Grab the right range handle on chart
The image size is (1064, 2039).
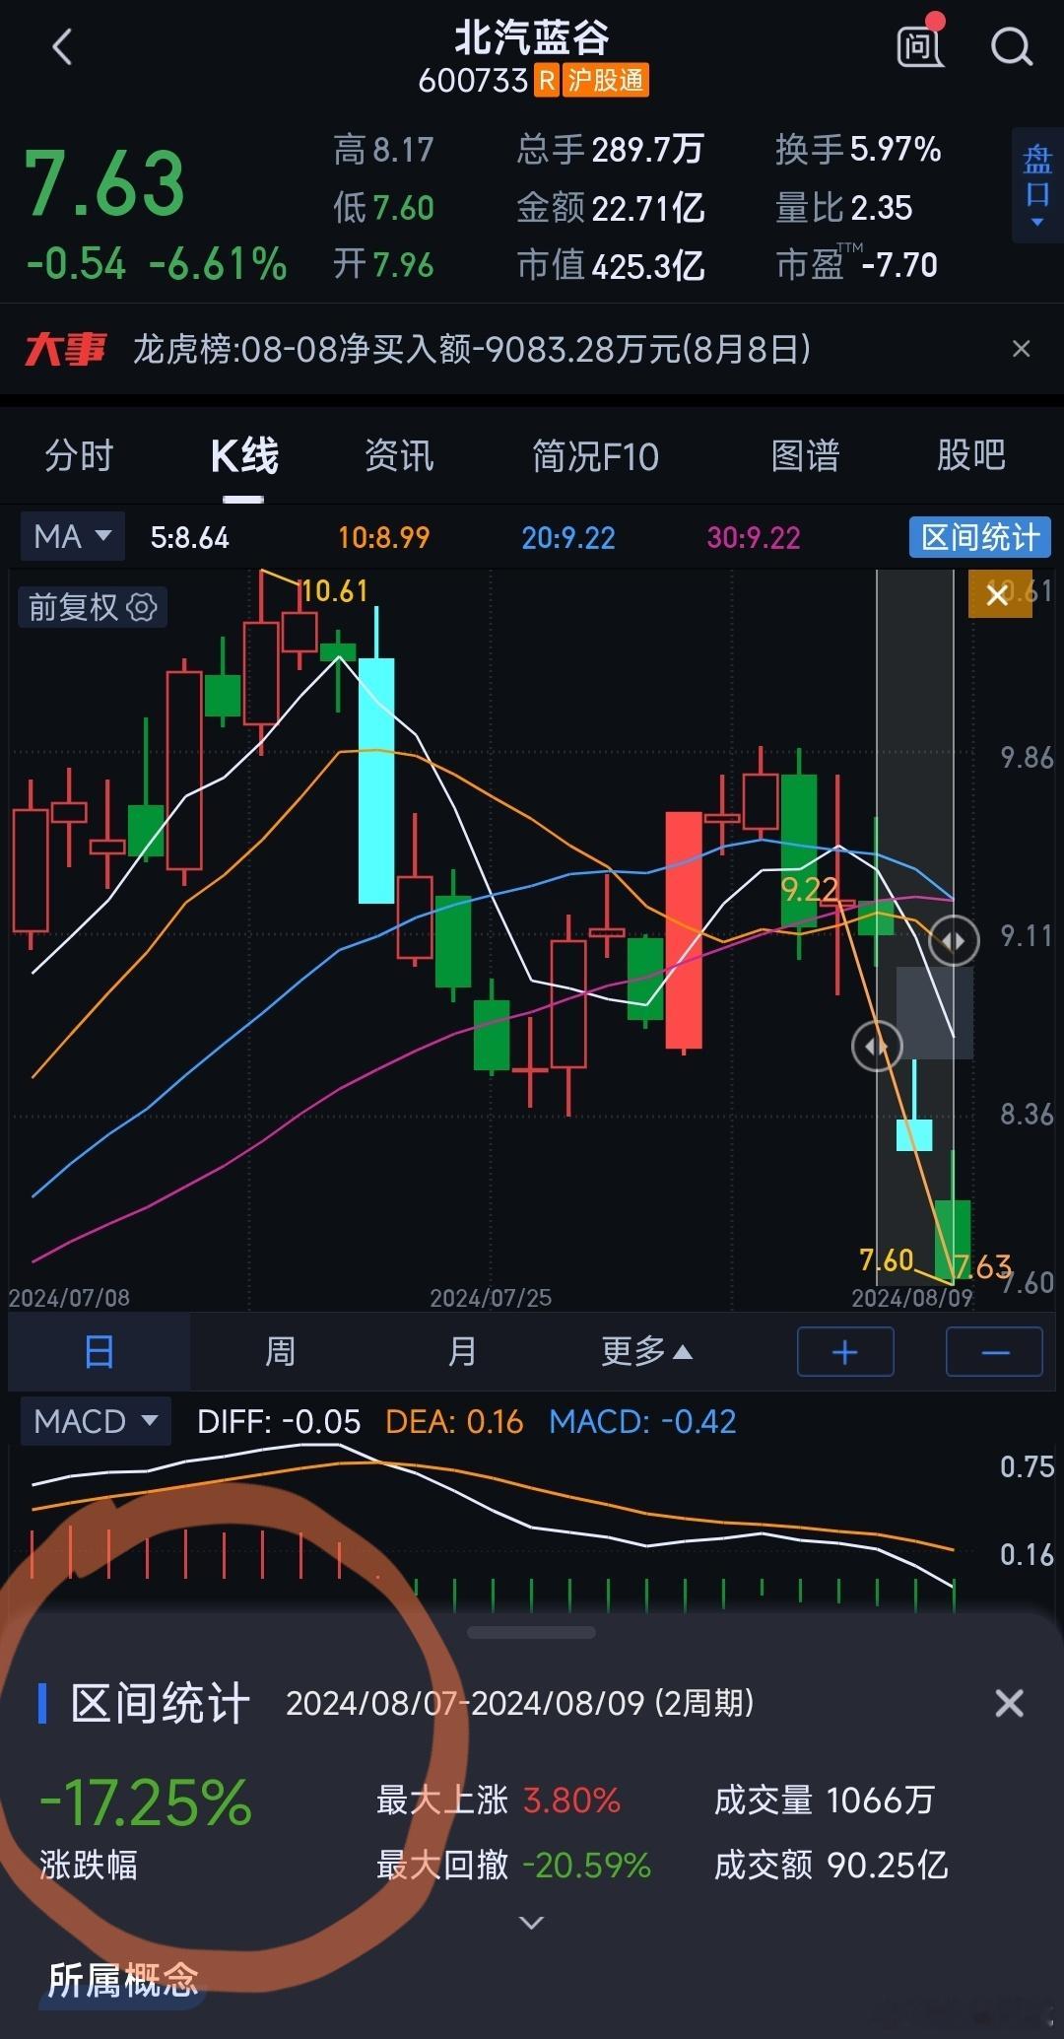953,940
